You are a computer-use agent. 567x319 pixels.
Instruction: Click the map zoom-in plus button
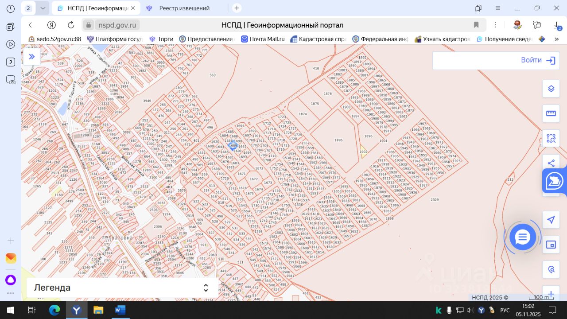[551, 294]
